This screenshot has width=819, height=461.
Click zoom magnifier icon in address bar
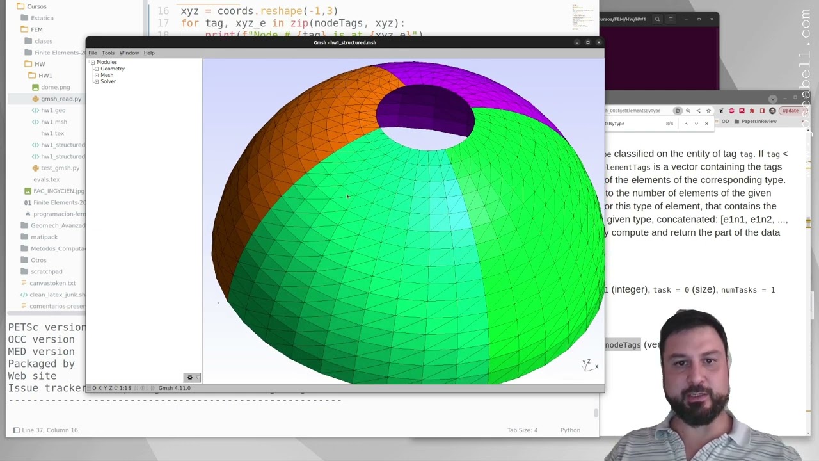pos(688,111)
